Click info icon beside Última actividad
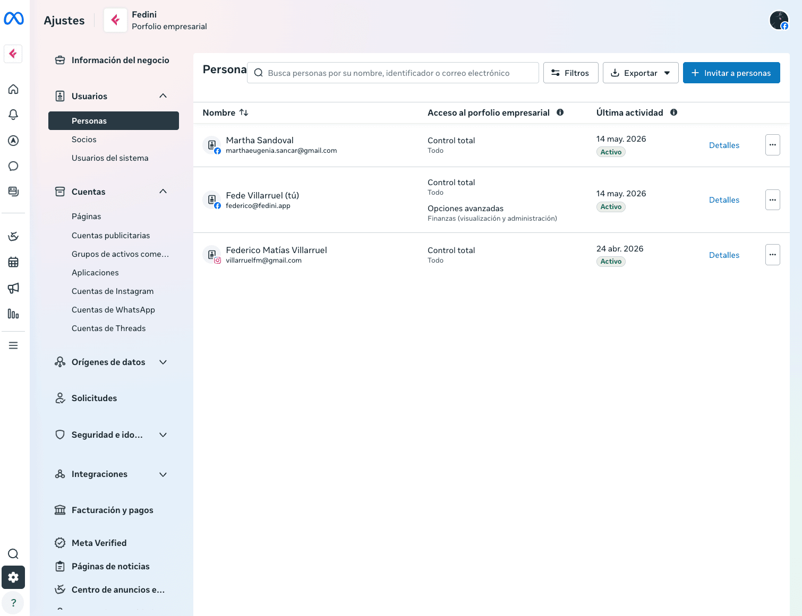The height and width of the screenshot is (616, 802). (x=673, y=112)
